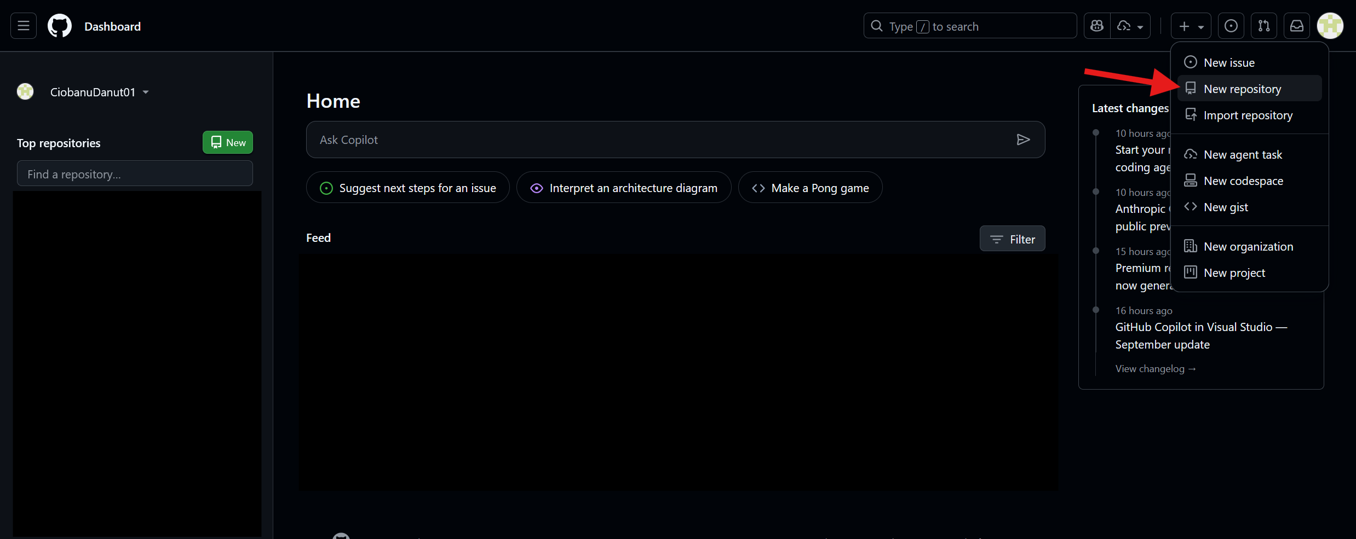
Task: Open Copilot chat icon in header
Action: 1097,26
